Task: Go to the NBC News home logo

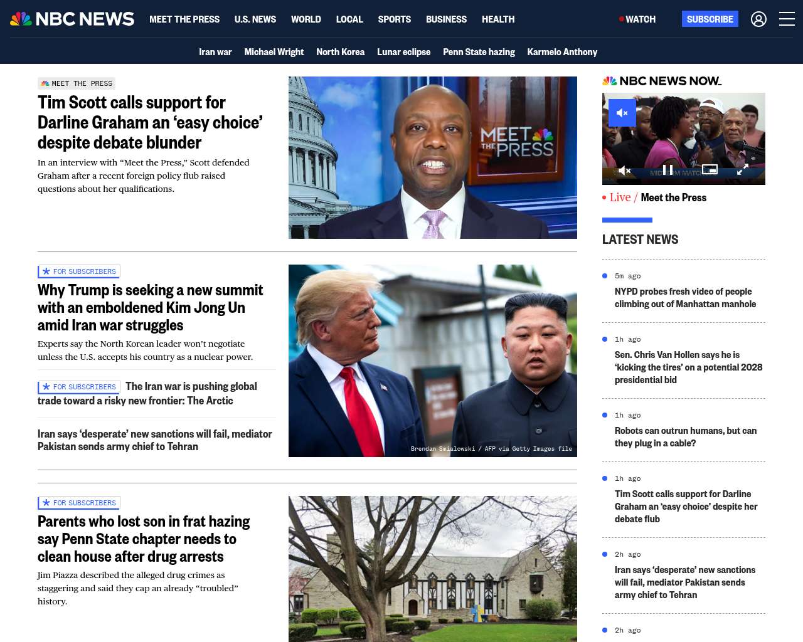Action: pos(72,19)
